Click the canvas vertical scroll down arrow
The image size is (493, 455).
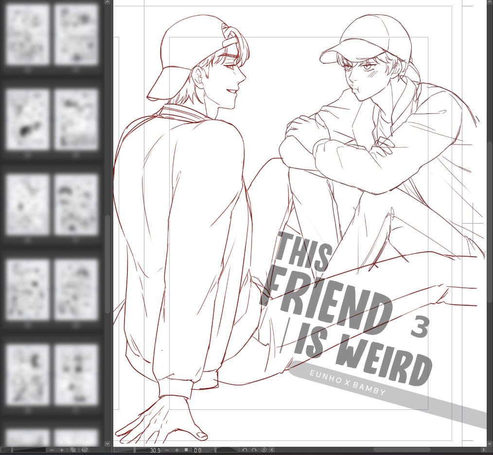pyautogui.click(x=490, y=443)
